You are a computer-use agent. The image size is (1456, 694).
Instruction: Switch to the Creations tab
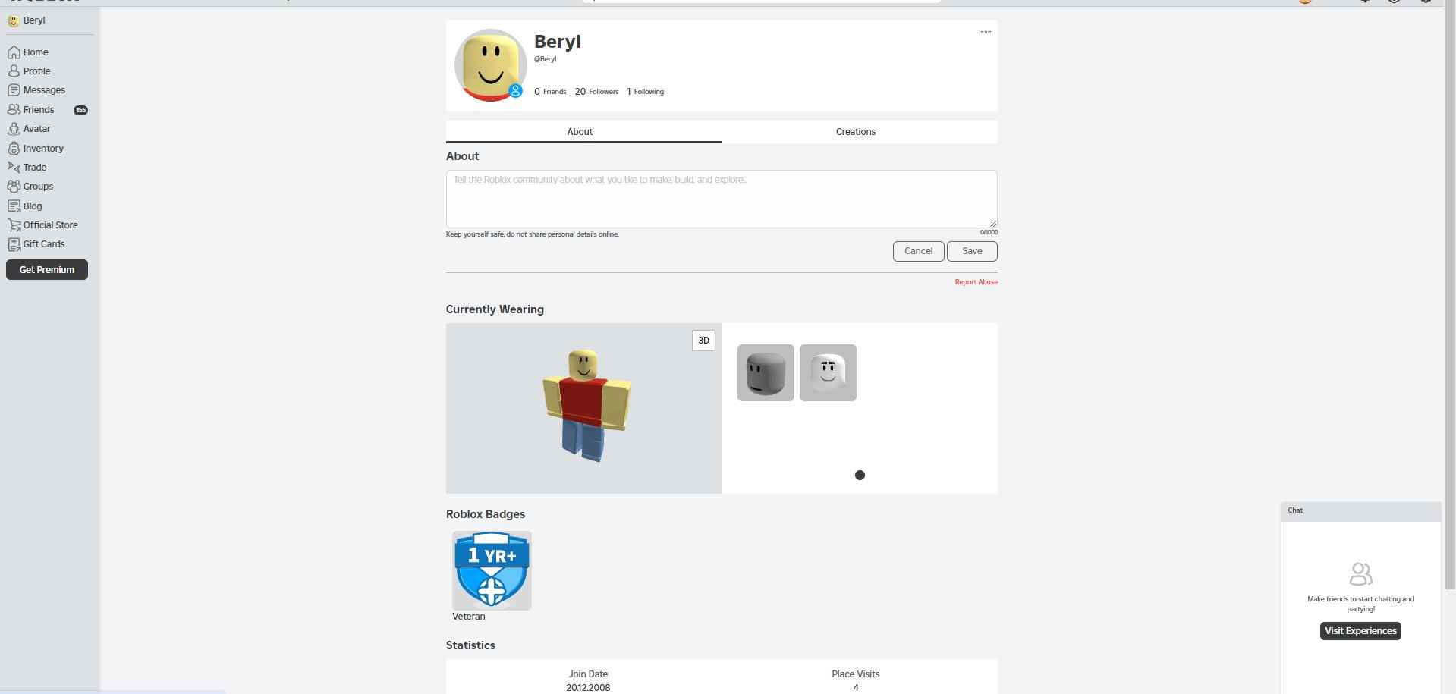[x=855, y=131]
